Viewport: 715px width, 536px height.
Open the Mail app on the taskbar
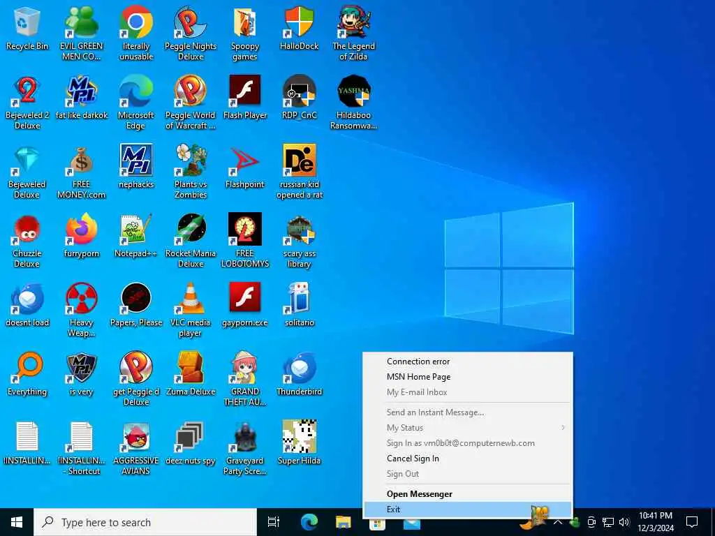[412, 522]
